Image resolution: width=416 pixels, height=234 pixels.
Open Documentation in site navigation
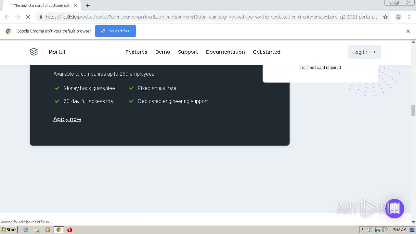(x=225, y=52)
